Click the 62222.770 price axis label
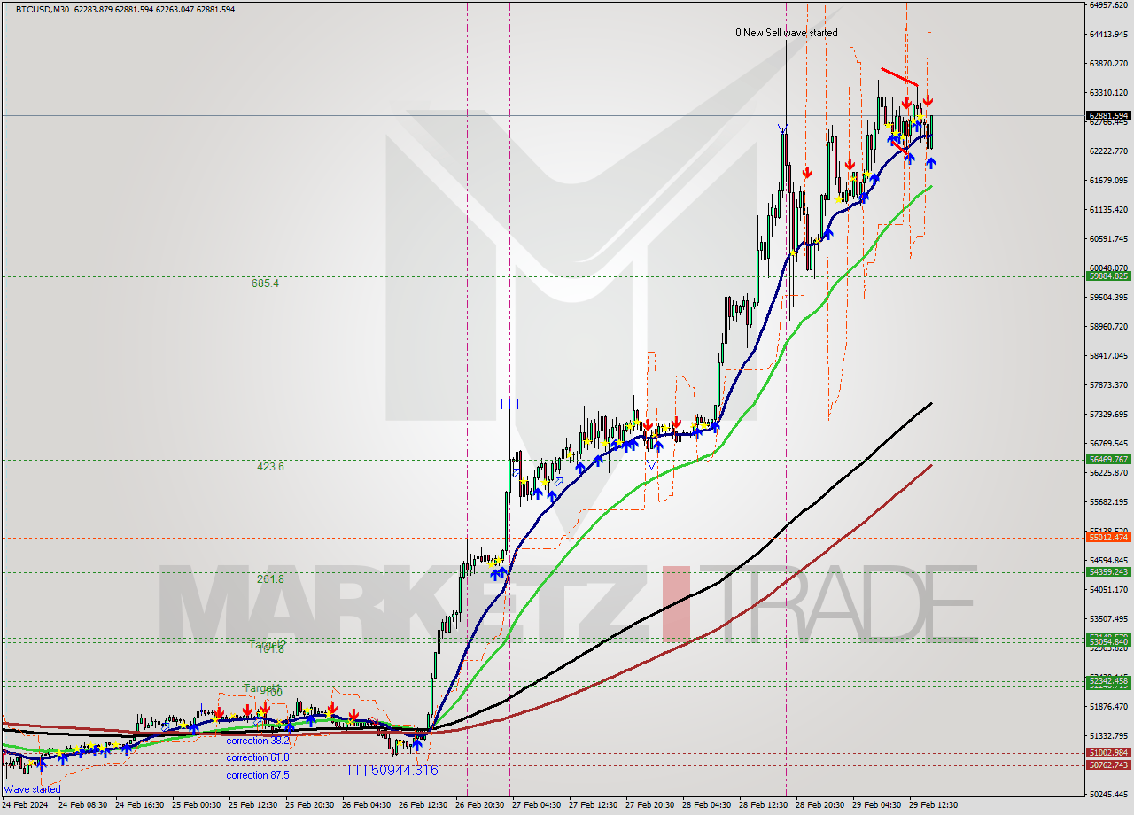Viewport: 1134px width, 815px height. [x=1108, y=151]
